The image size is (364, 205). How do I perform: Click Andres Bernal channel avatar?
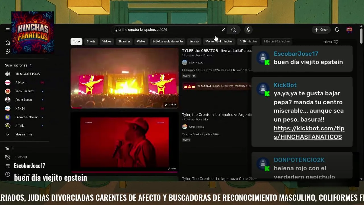coord(185,127)
